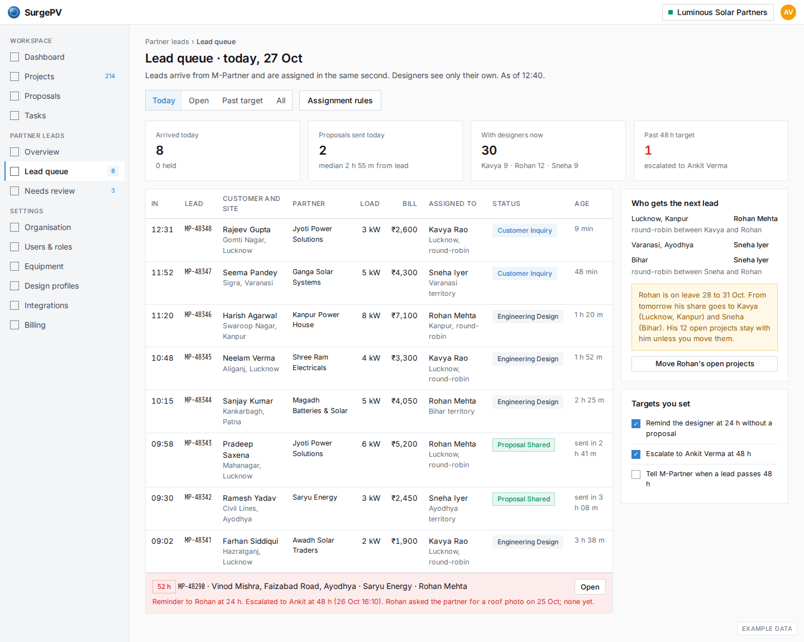Viewport: 804px width, 642px height.
Task: Click the Arrived today summary card
Action: [x=223, y=151]
